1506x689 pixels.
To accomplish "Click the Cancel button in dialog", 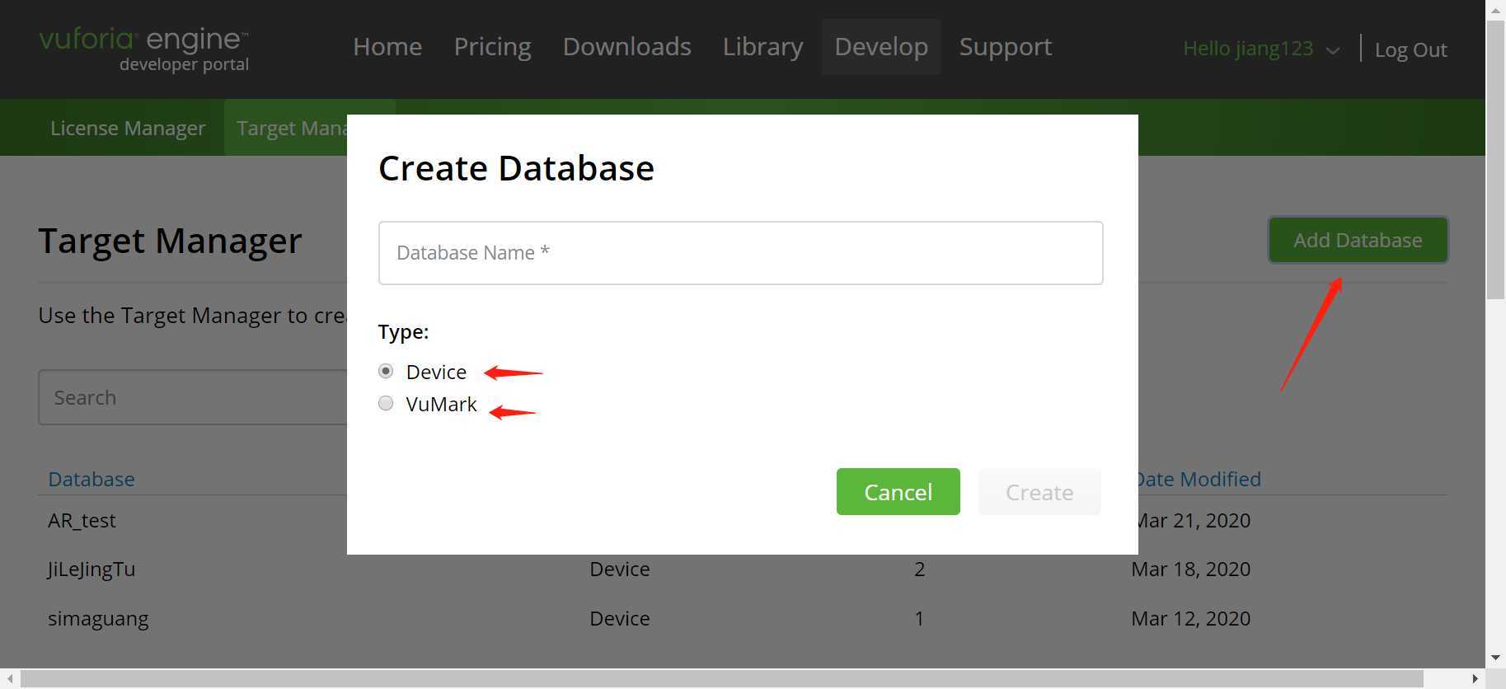I will point(898,492).
